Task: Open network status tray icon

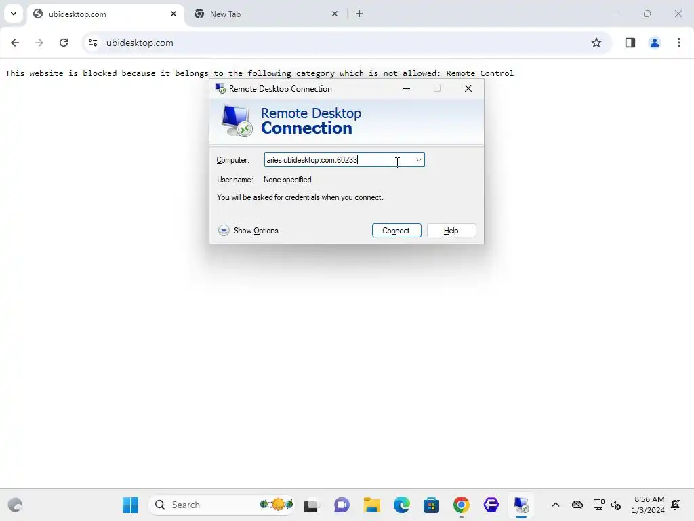Action: (x=598, y=505)
